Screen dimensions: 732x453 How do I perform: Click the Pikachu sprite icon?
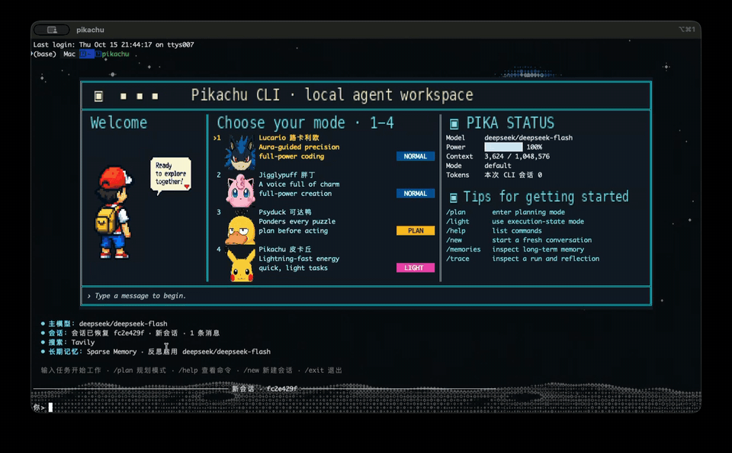pyautogui.click(x=242, y=265)
